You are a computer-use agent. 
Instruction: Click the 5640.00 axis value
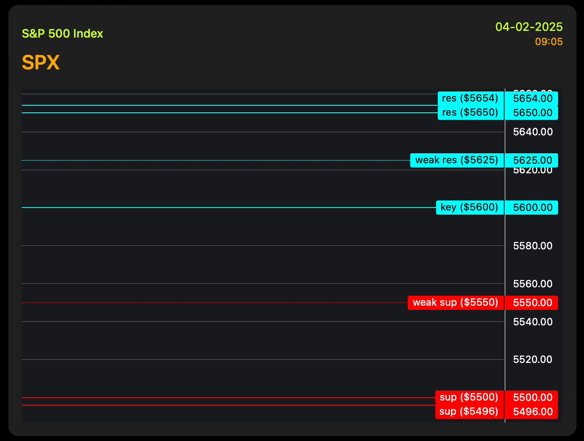click(x=533, y=132)
